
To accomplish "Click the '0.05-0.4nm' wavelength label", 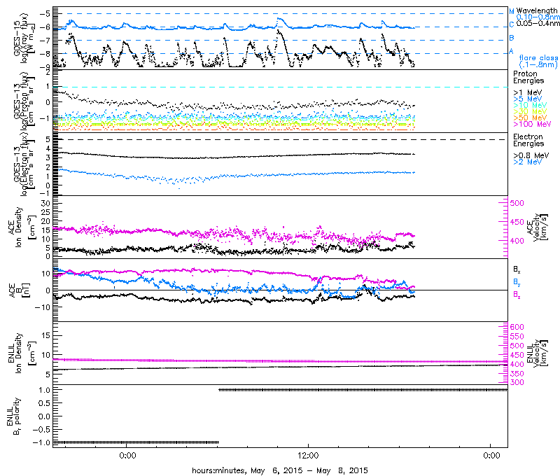I will (538, 23).
